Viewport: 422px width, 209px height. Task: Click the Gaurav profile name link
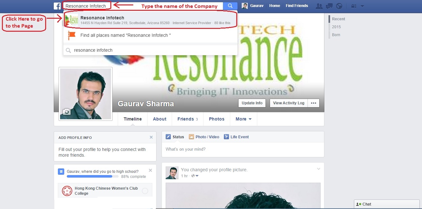pos(257,6)
